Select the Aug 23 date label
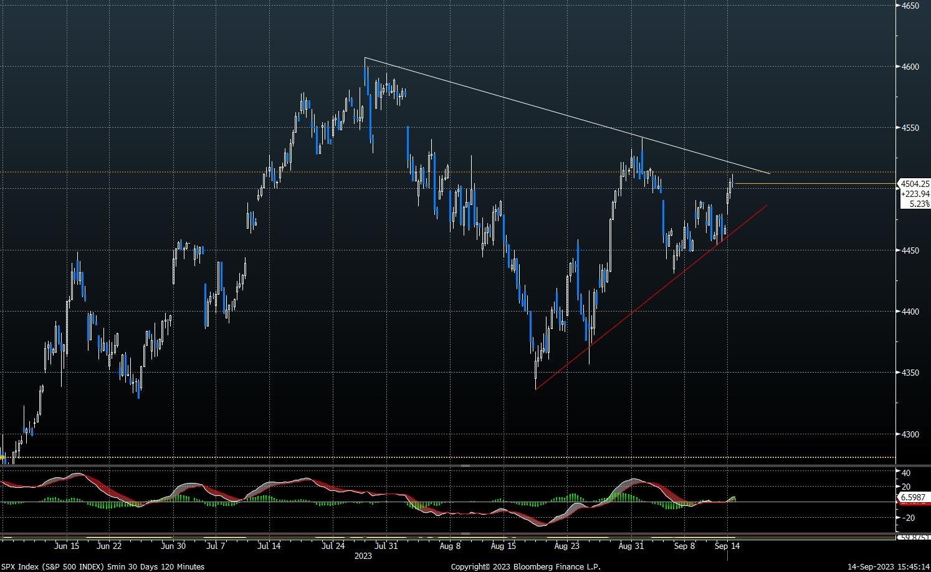 pos(566,546)
